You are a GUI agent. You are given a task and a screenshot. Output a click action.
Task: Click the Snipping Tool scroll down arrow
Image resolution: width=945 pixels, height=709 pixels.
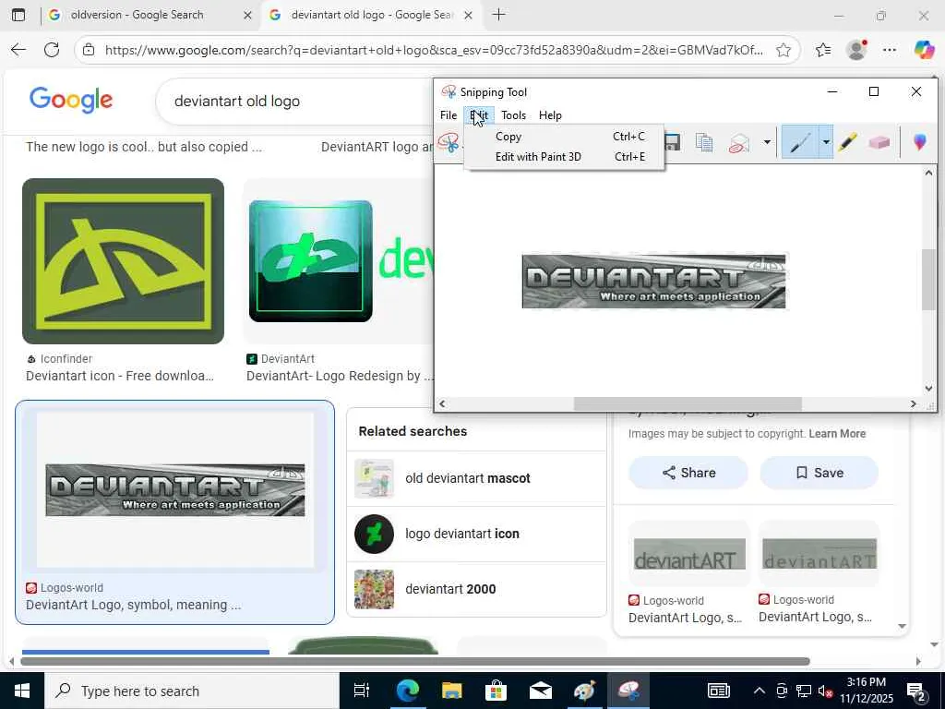point(928,389)
